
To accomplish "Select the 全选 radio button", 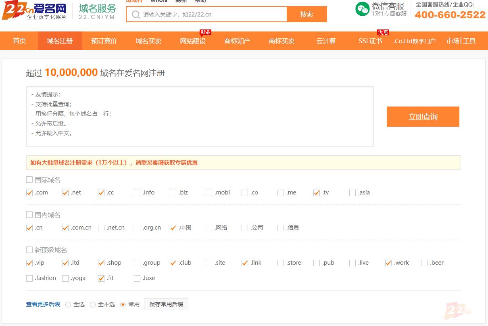I will pyautogui.click(x=68, y=305).
